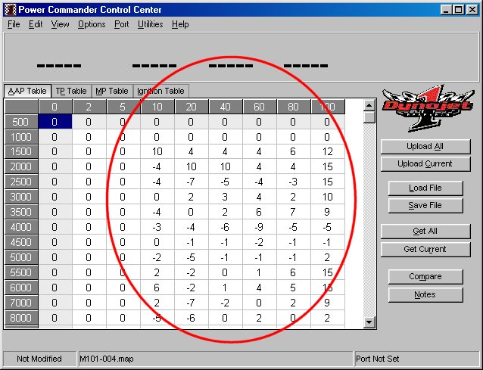Select cell 15 in 2000 row, column 100
Screen dimensions: 483x370
pos(328,166)
